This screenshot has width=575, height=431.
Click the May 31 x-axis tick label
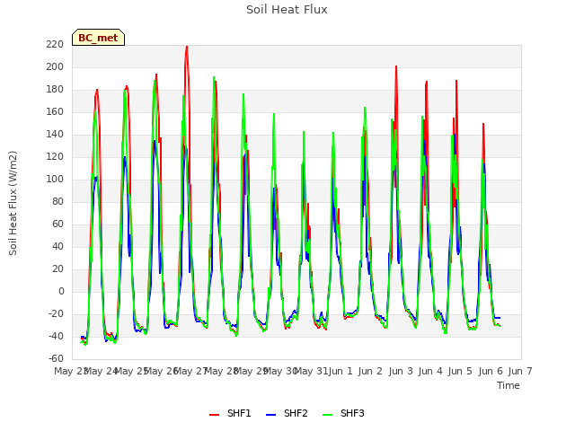point(312,371)
